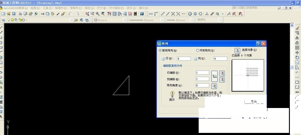Open 标准件 menu
This screenshot has height=135, width=301.
point(61,8)
